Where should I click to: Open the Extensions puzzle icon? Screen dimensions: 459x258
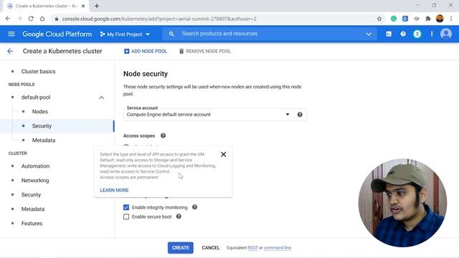pyautogui.click(x=428, y=19)
